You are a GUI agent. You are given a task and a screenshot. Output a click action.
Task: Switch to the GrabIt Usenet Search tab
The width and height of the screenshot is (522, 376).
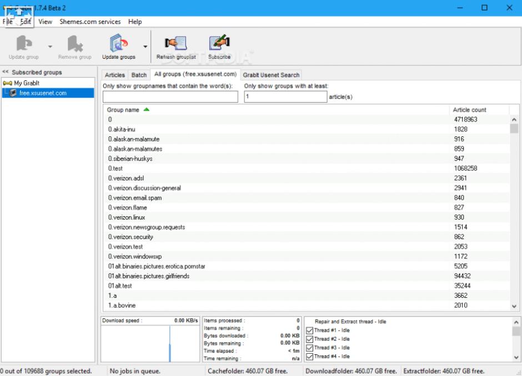(271, 75)
